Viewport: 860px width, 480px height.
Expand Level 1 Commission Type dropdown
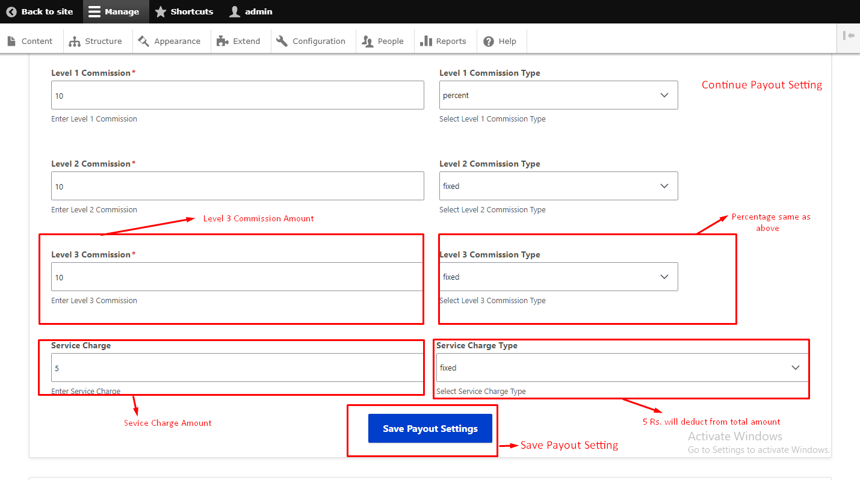558,95
